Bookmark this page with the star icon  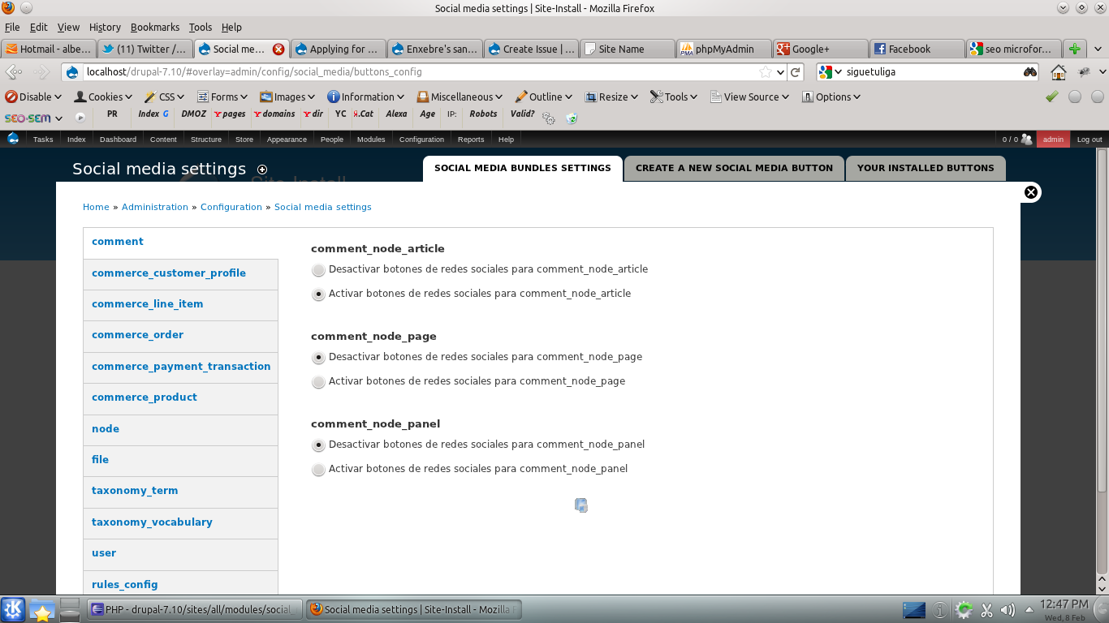[765, 72]
